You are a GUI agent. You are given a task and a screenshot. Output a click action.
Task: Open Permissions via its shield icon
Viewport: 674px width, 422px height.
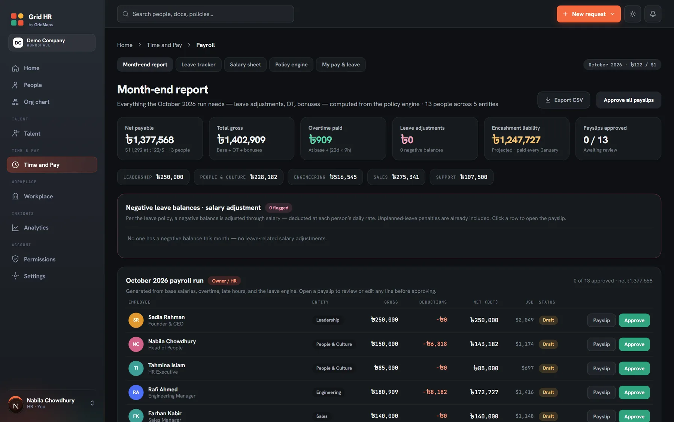pyautogui.click(x=15, y=259)
